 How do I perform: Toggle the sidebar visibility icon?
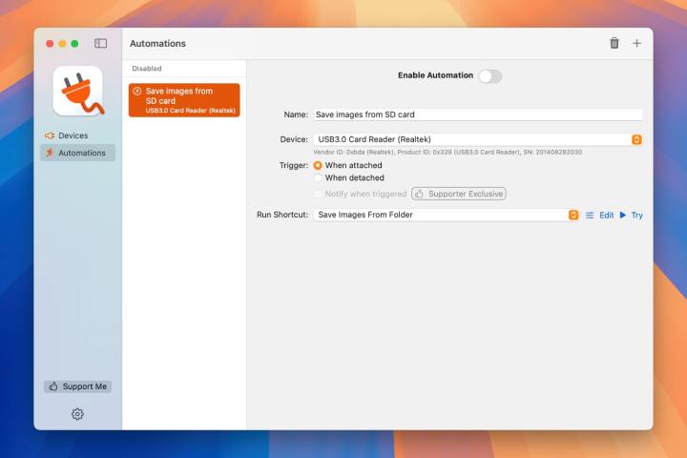point(100,43)
